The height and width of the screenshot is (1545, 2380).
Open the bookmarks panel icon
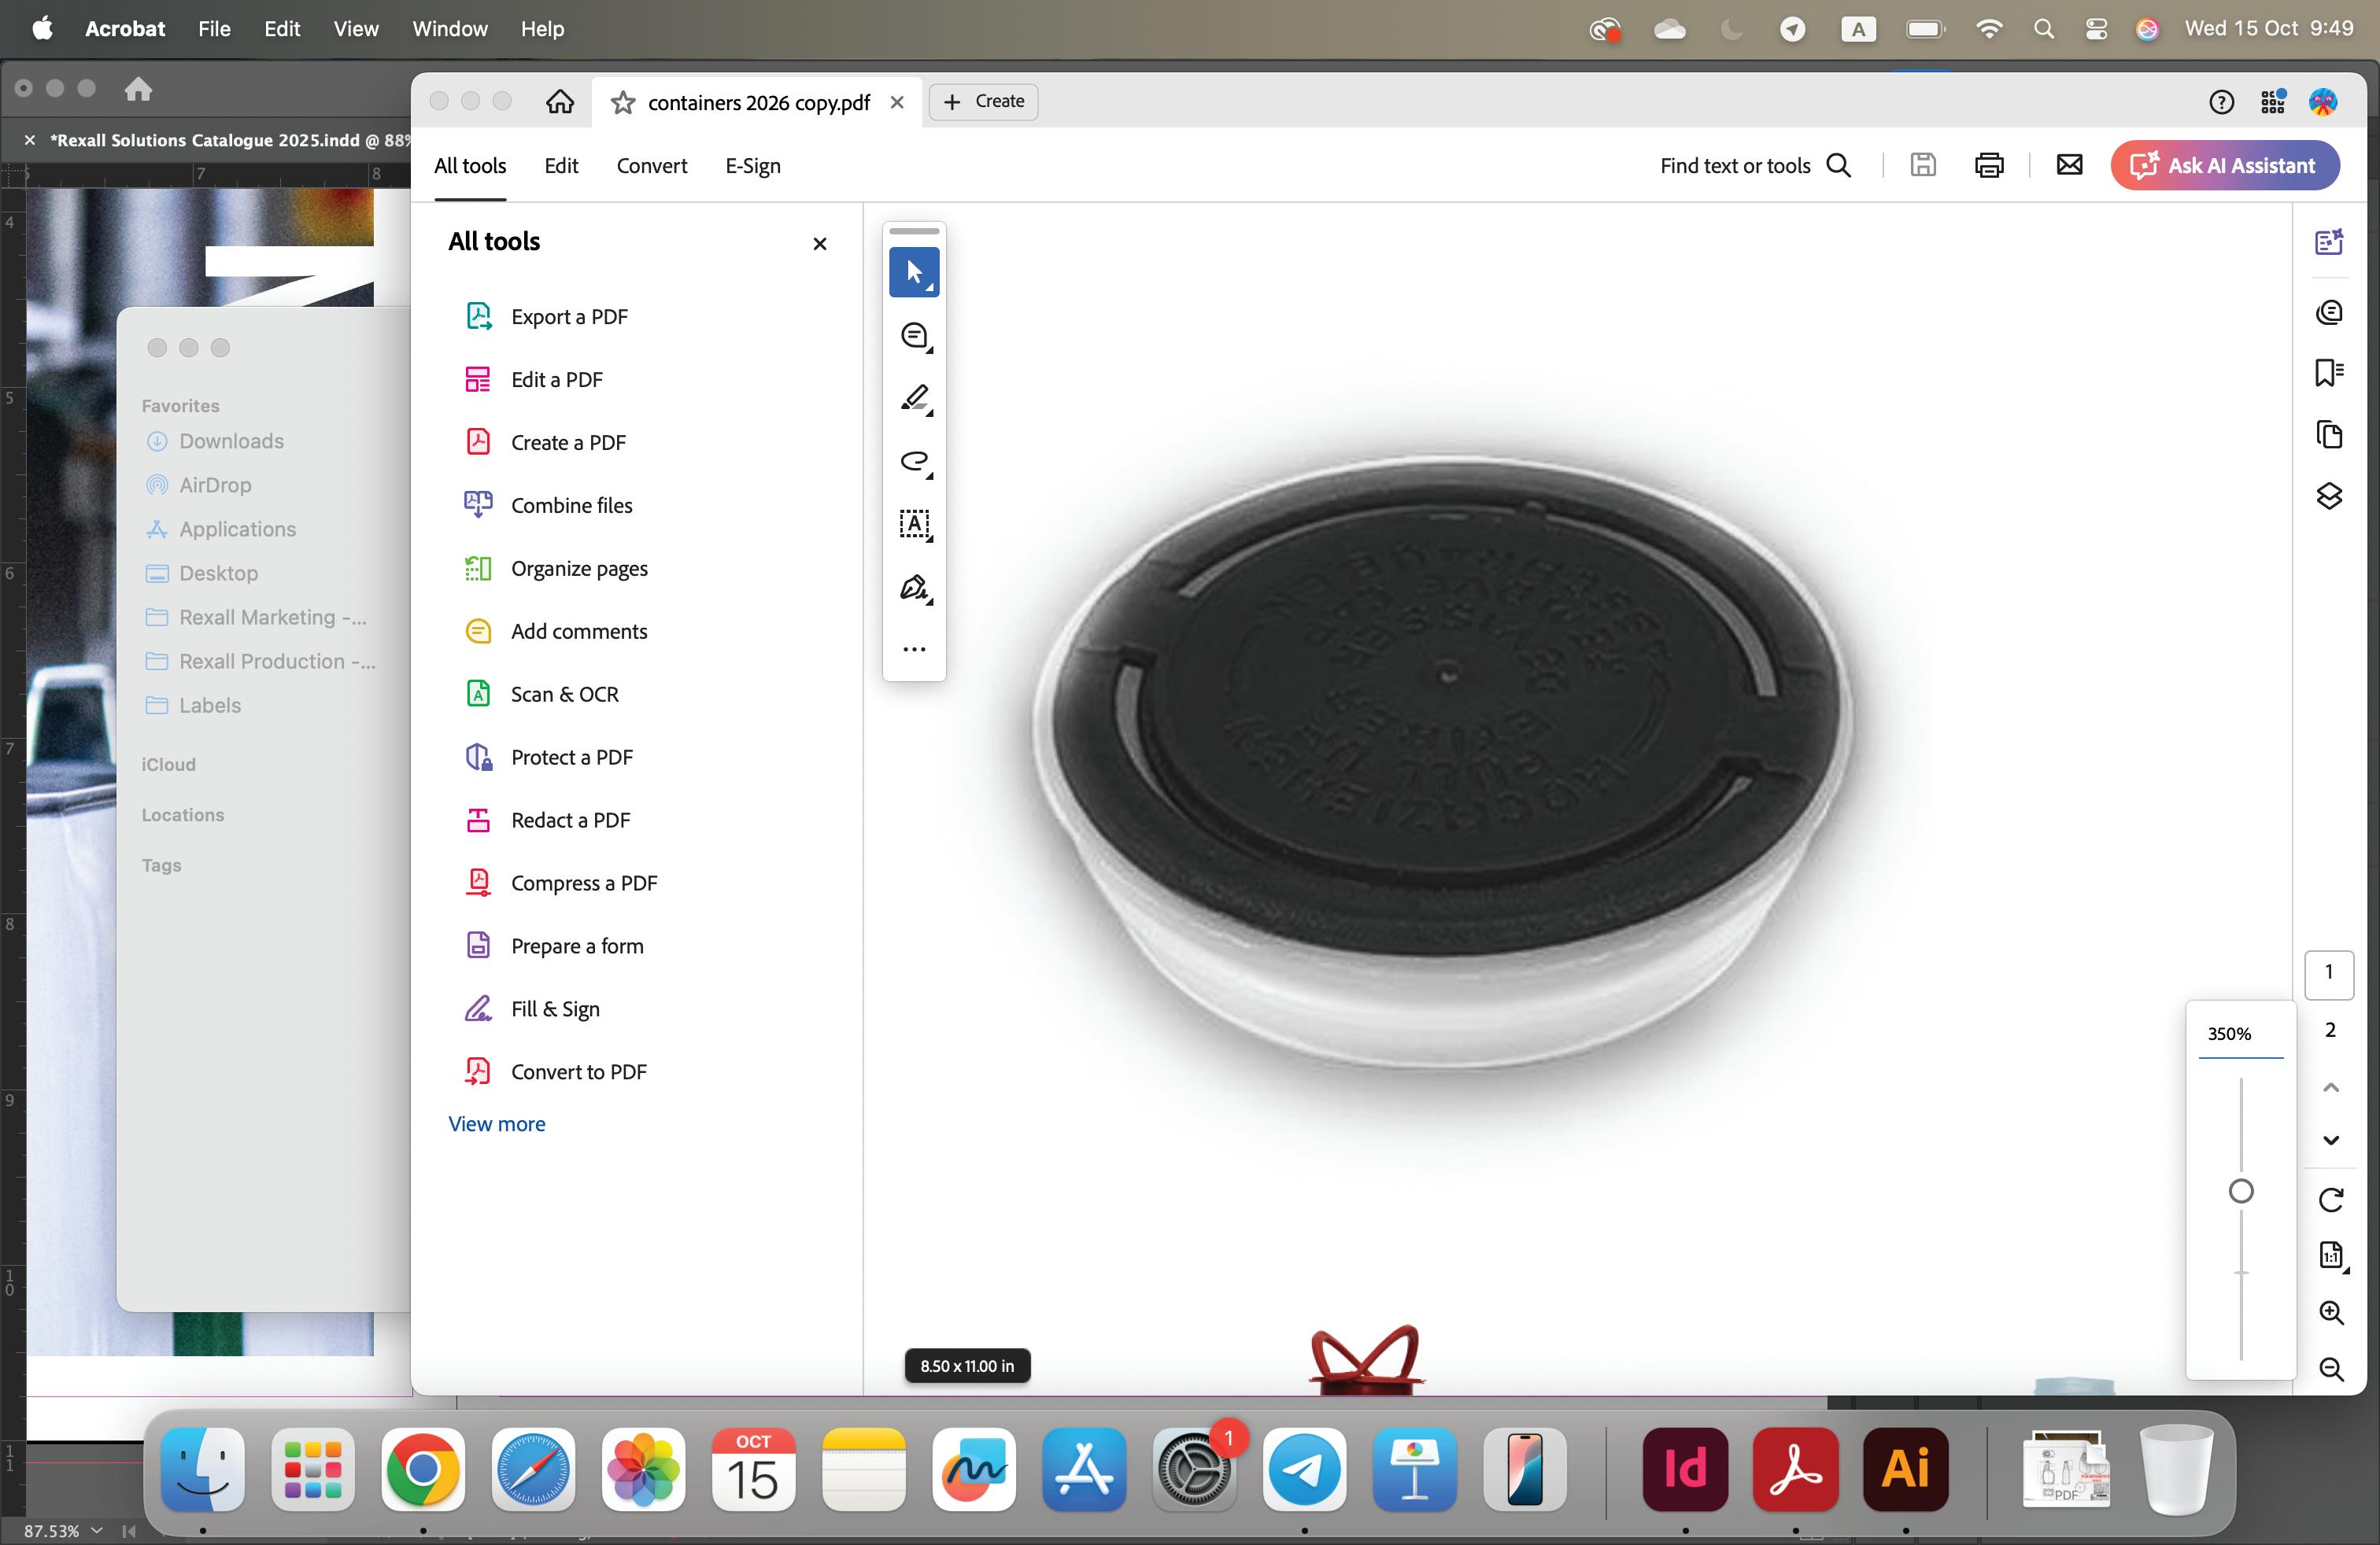click(2329, 373)
